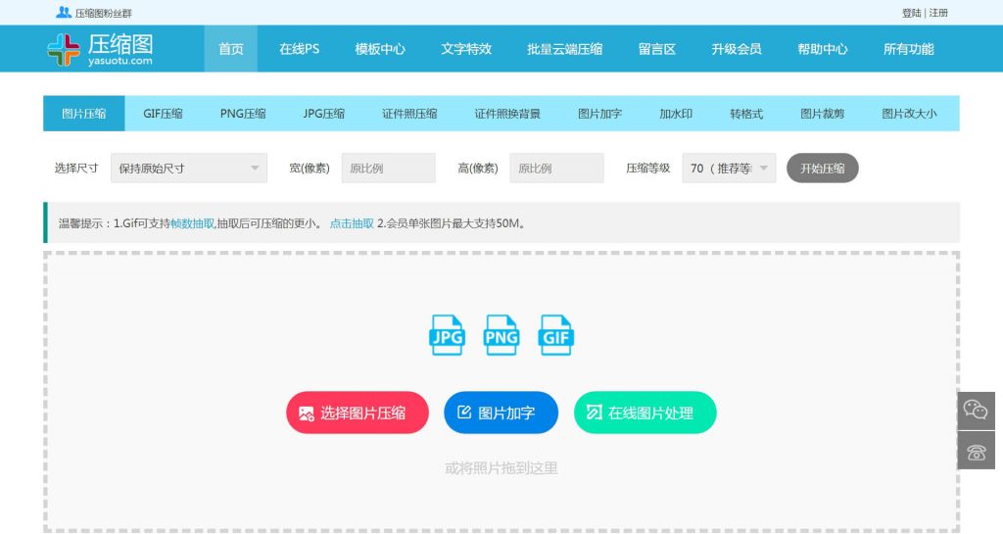Click the red 选择图片压缩 button
The height and width of the screenshot is (534, 1003).
coord(357,413)
